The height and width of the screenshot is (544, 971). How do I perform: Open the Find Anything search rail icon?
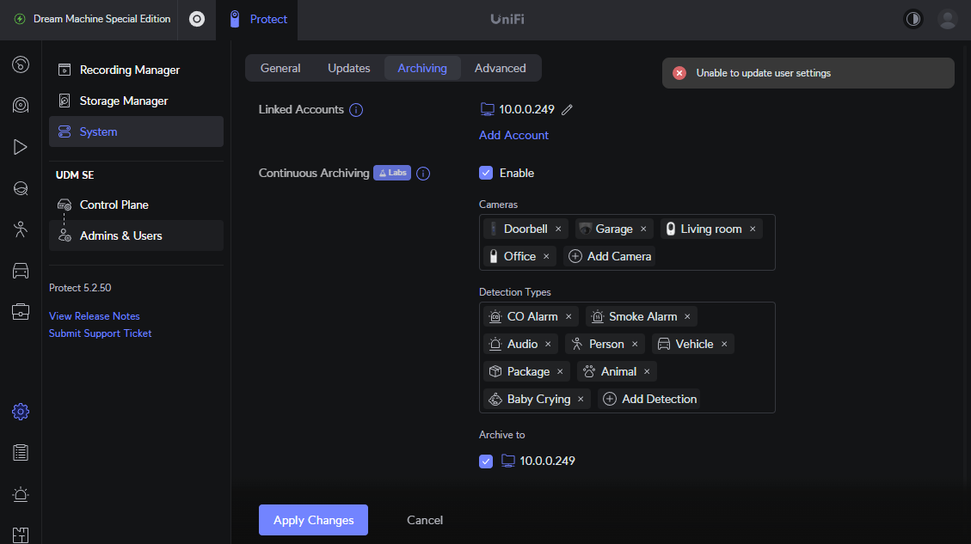coord(21,188)
